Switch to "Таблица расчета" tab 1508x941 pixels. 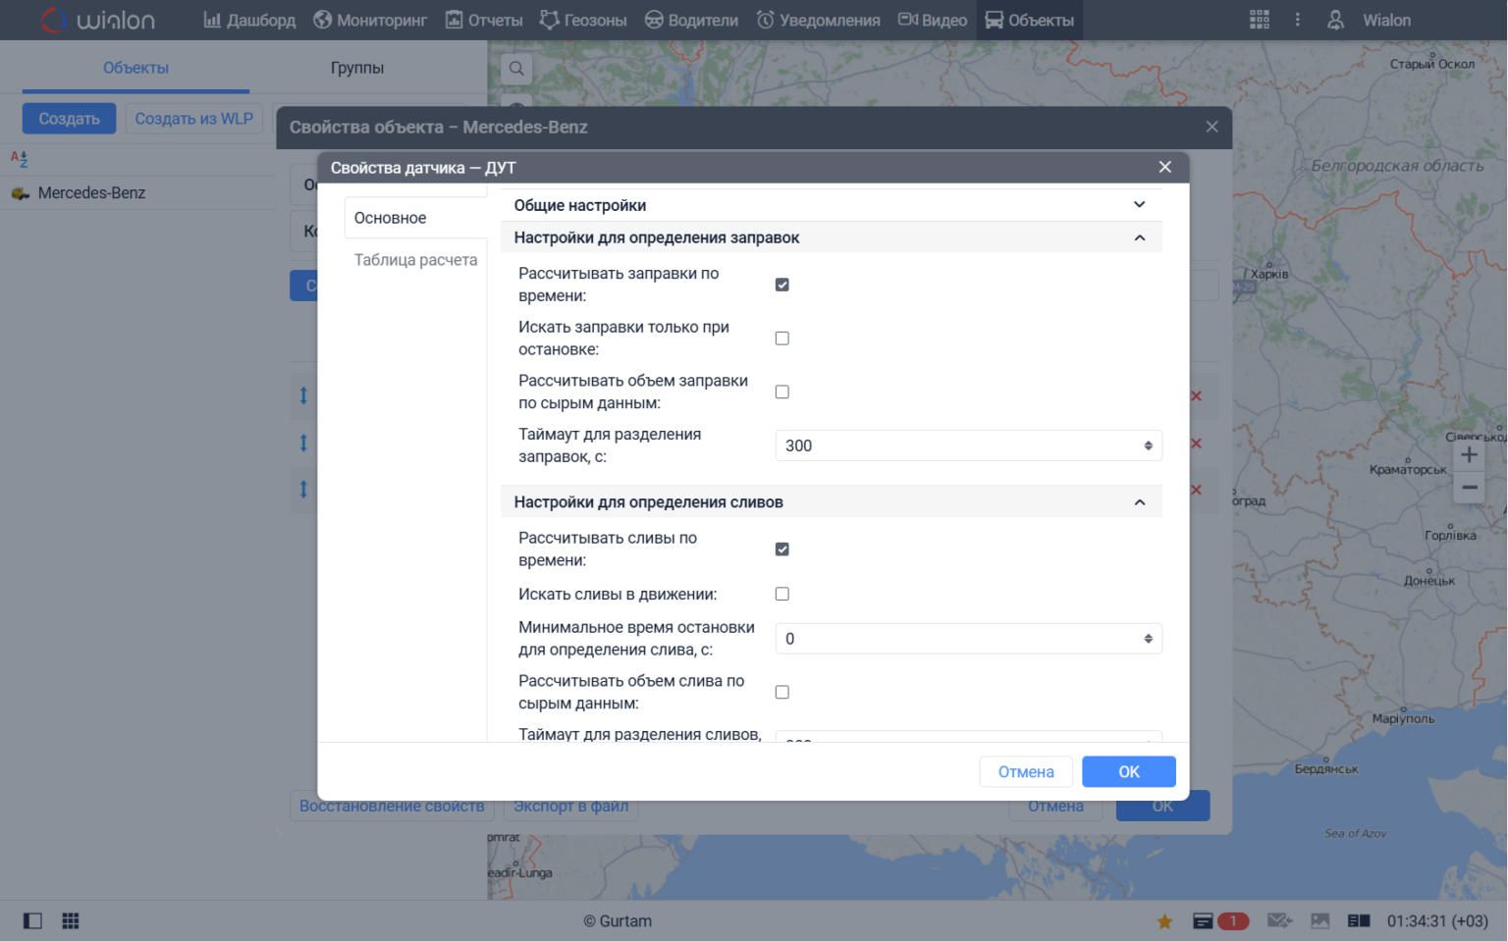pos(415,260)
